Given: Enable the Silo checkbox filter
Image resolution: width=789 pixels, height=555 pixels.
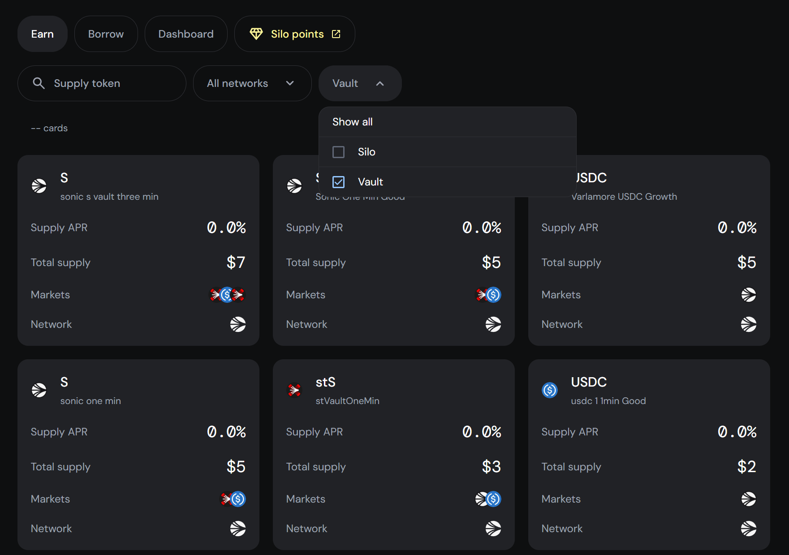Looking at the screenshot, I should click(339, 152).
